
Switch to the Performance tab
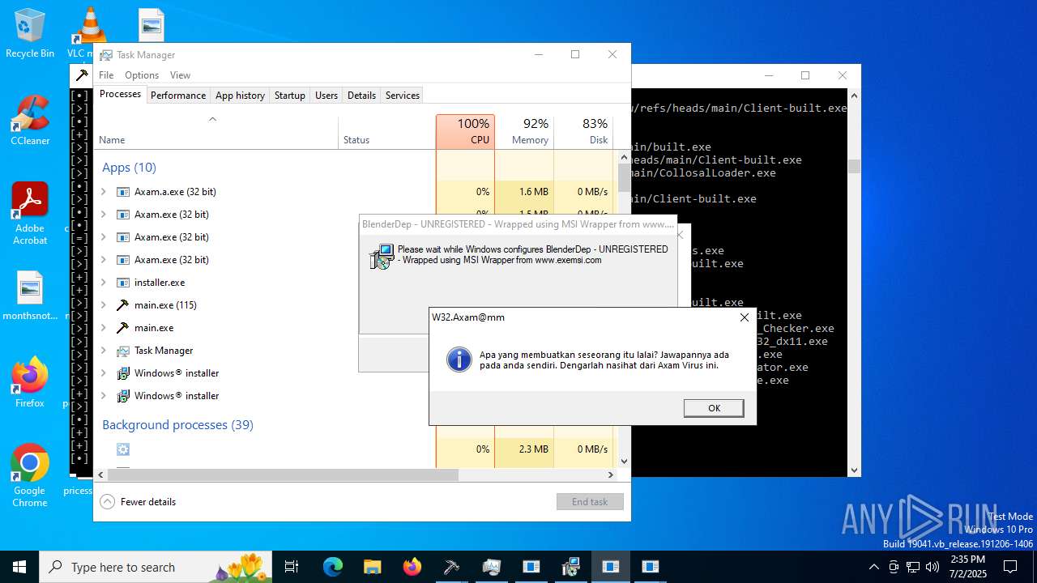pyautogui.click(x=178, y=95)
